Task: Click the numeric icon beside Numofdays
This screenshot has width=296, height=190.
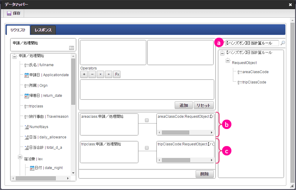Action: (x=27, y=127)
